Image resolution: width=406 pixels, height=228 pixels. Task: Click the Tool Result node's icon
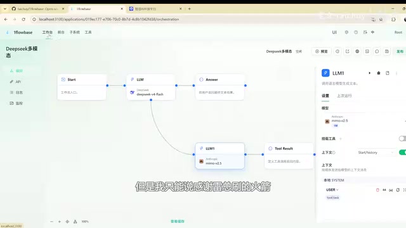click(x=270, y=148)
